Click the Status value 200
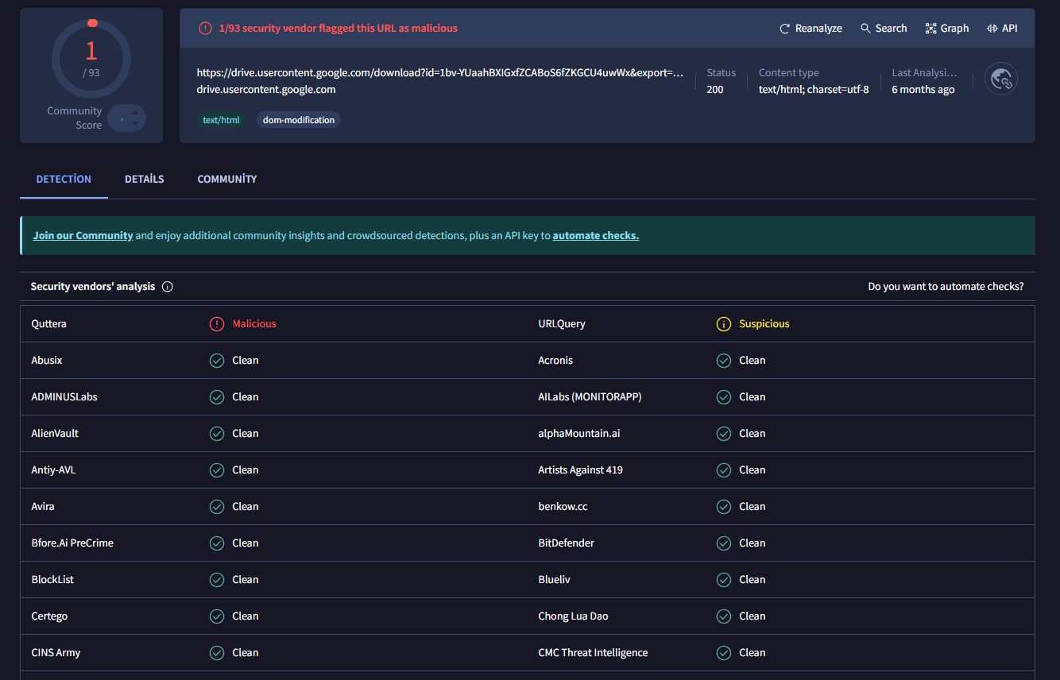The image size is (1060, 680). pyautogui.click(x=715, y=90)
